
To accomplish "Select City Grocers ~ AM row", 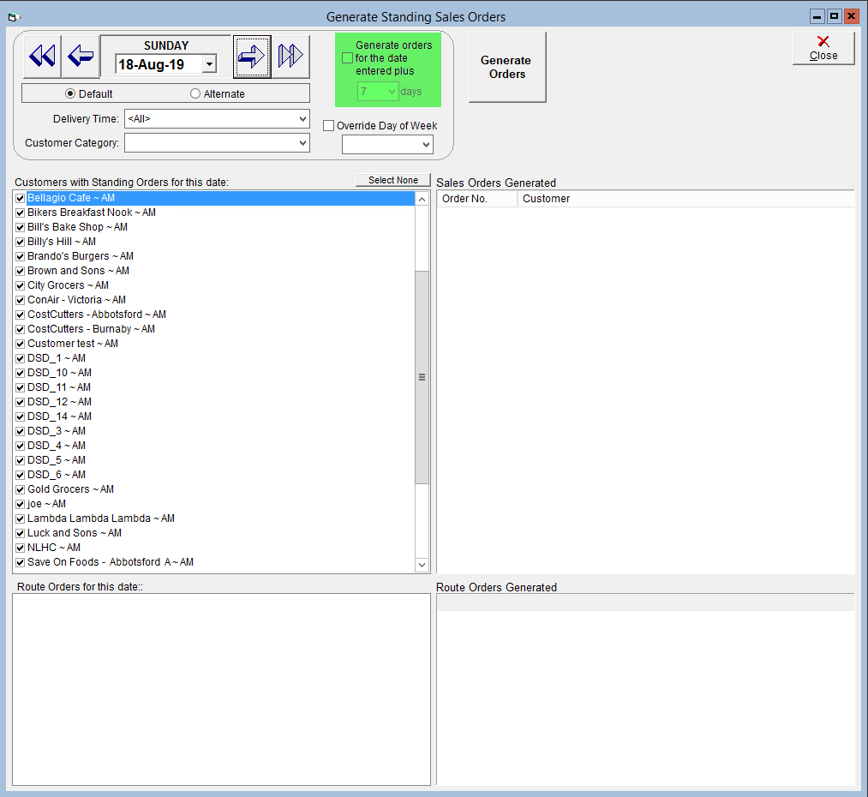I will (214, 285).
